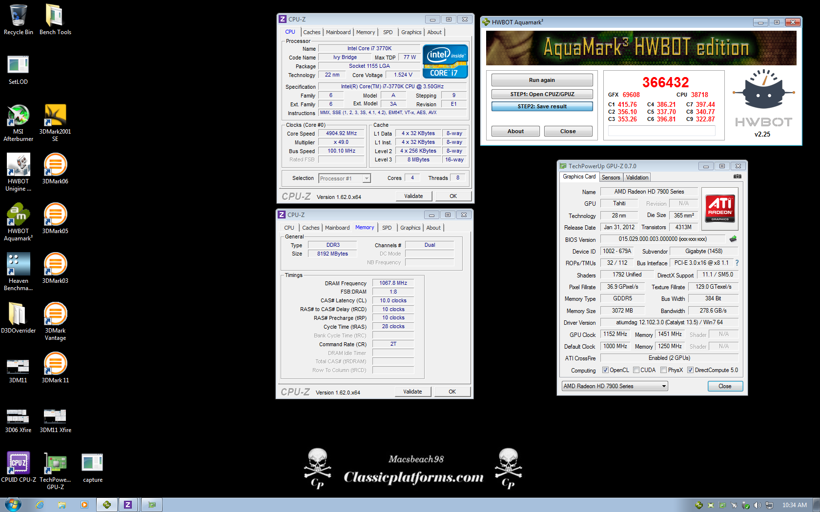Launch TechPowerUp GPU-Z desktop shortcut
Viewport: 820px width, 512px height.
click(x=55, y=471)
